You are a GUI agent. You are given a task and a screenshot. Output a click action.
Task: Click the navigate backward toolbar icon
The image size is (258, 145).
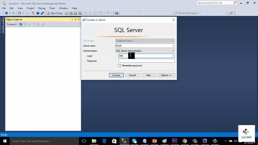[6, 13]
